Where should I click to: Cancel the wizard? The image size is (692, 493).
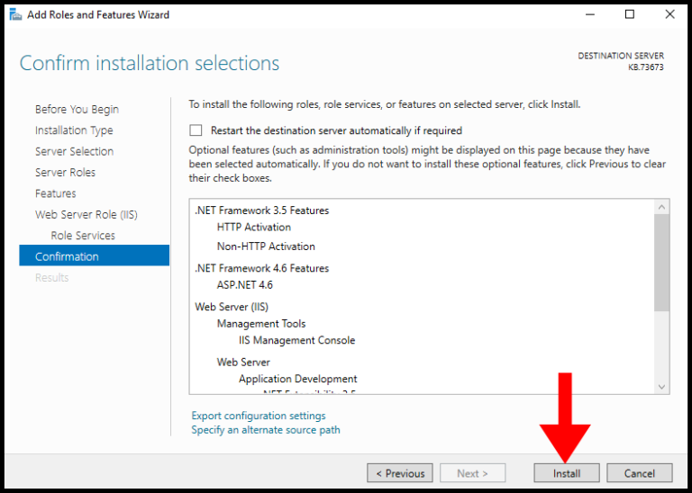click(639, 473)
